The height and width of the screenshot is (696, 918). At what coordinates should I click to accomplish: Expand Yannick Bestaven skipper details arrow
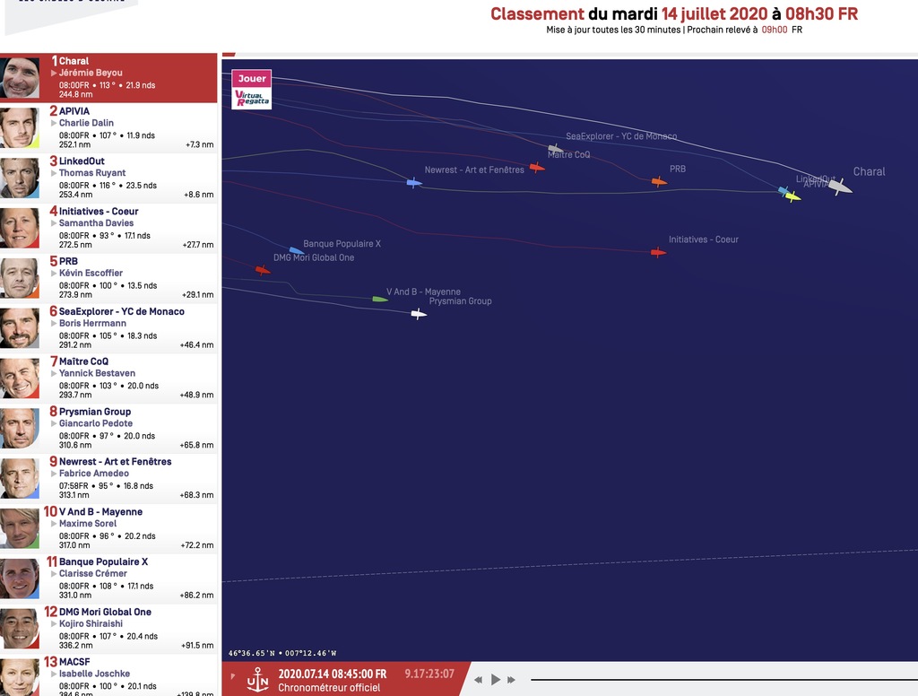[x=54, y=373]
